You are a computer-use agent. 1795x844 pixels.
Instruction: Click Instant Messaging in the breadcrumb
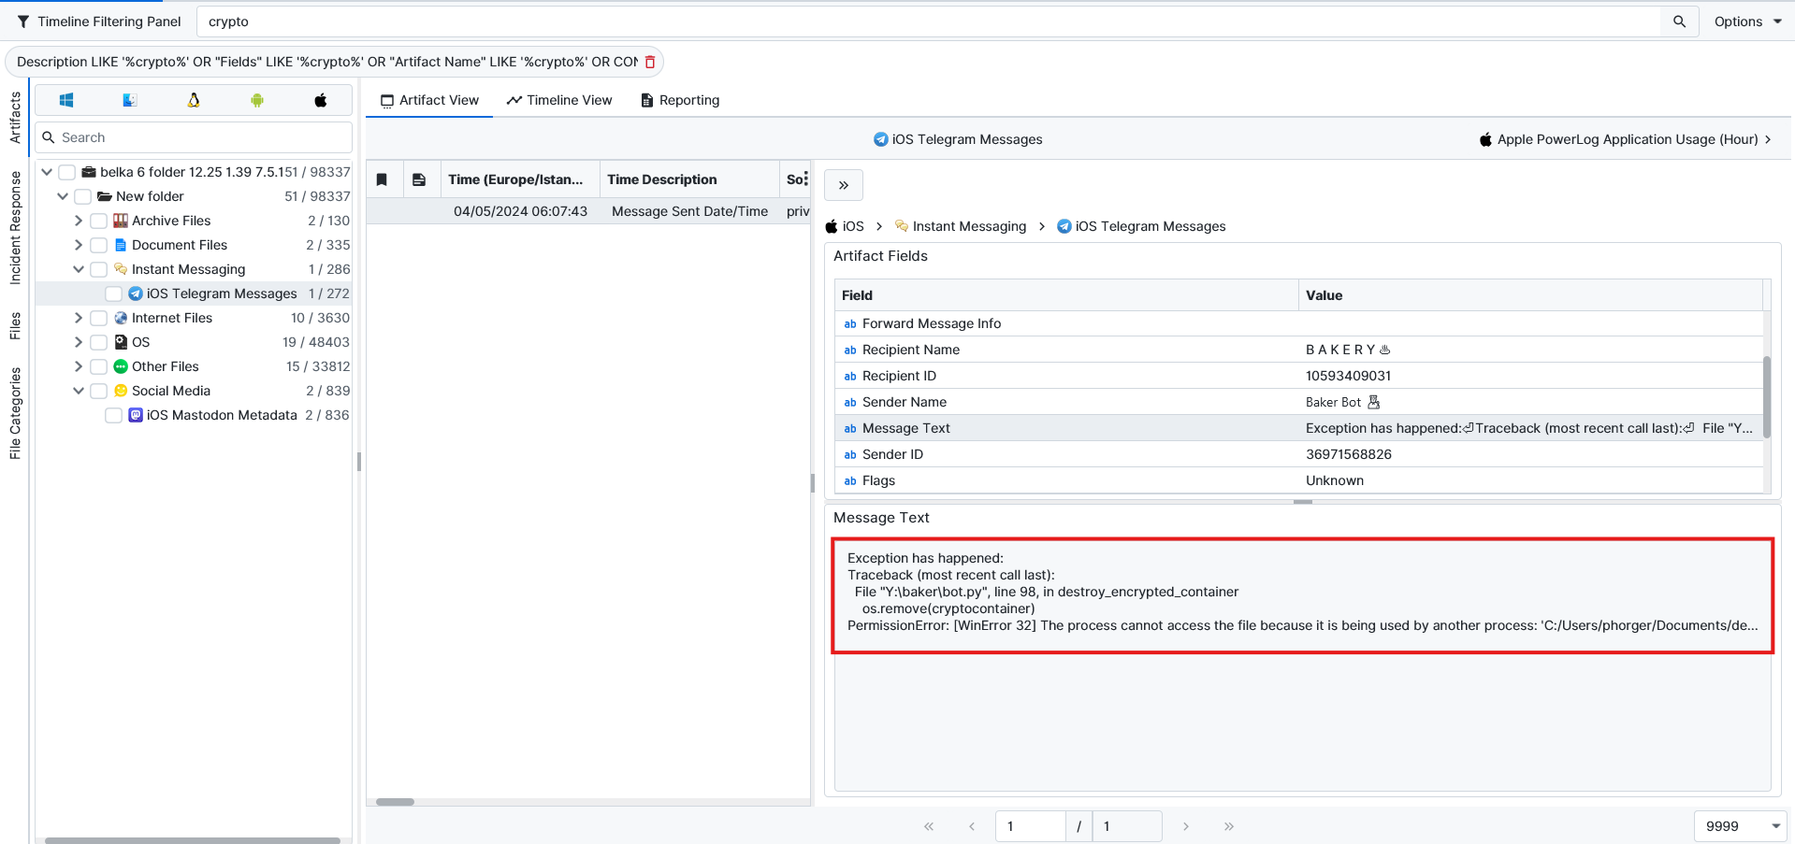(x=969, y=226)
